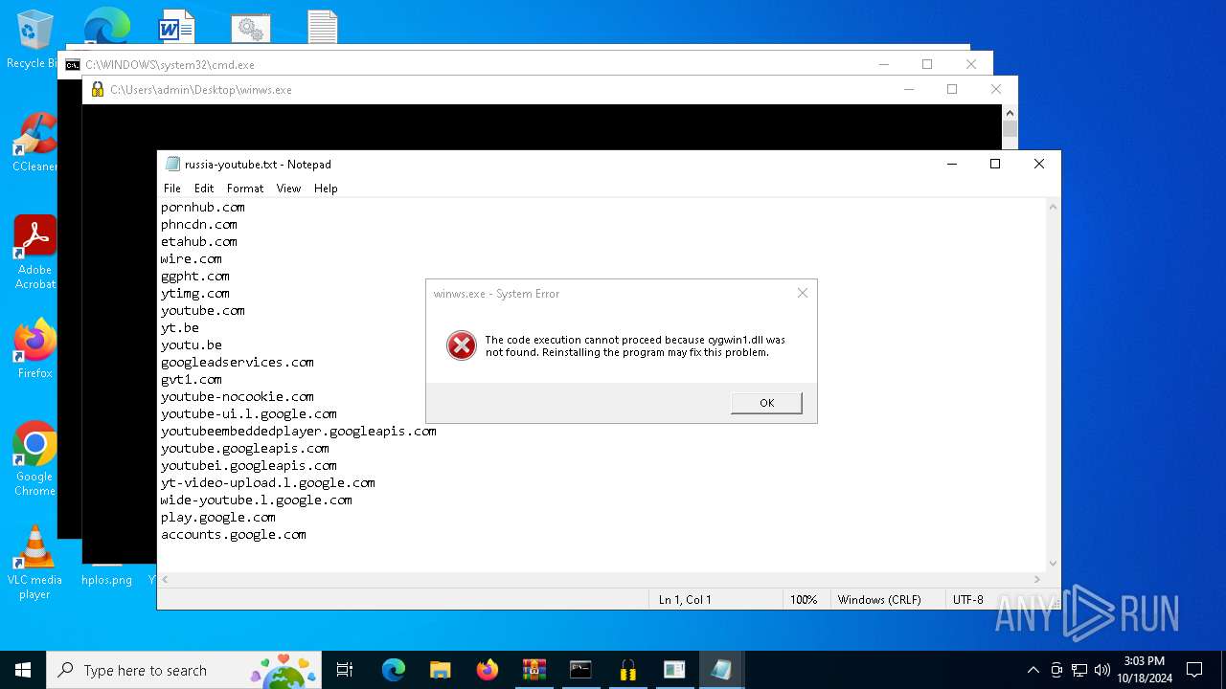Select the CCleaner desktop shortcut
The height and width of the screenshot is (689, 1226).
click(34, 143)
